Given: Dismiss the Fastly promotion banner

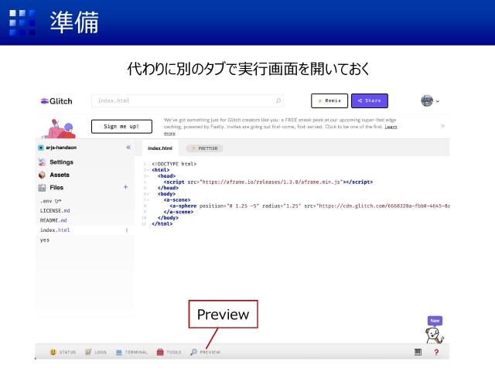Looking at the screenshot, I should [x=442, y=125].
